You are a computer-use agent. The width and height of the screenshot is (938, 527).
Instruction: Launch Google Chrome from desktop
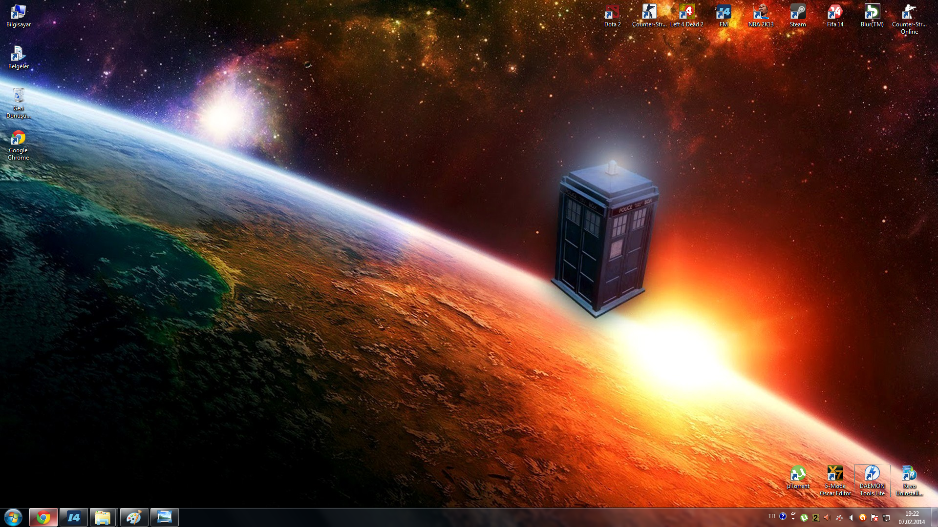pos(18,140)
